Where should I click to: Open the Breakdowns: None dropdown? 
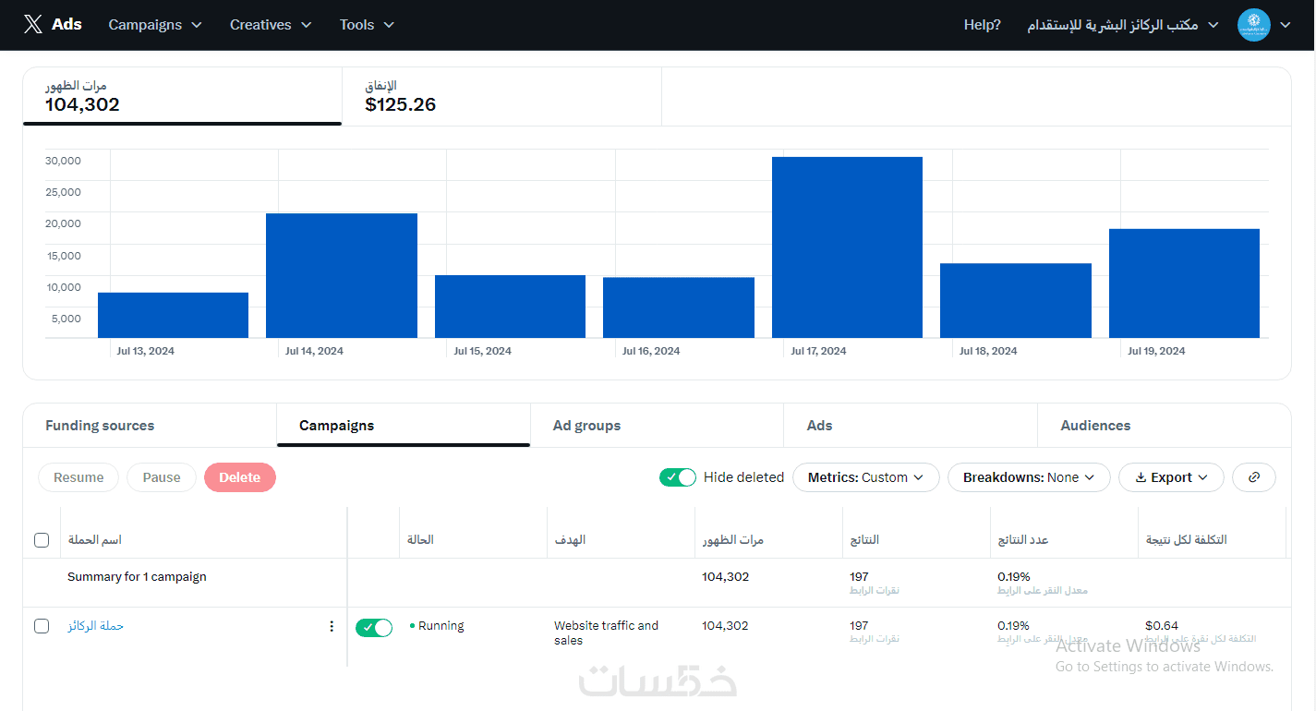coord(1029,477)
